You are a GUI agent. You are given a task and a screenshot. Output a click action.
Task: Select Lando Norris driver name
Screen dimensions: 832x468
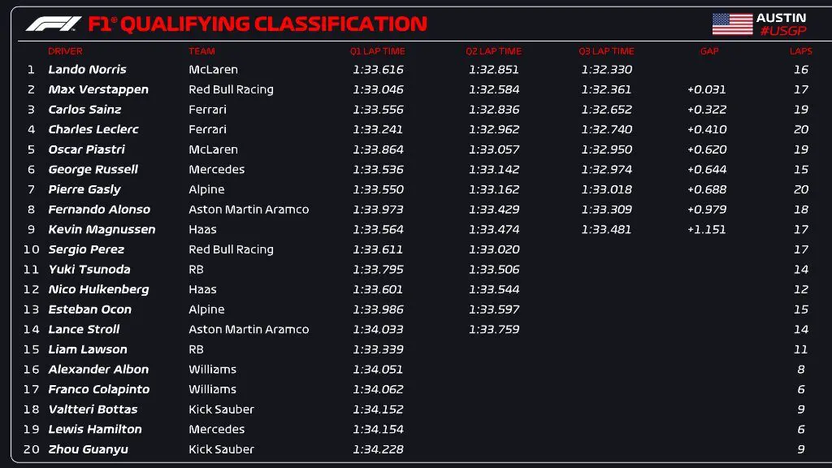(x=87, y=70)
